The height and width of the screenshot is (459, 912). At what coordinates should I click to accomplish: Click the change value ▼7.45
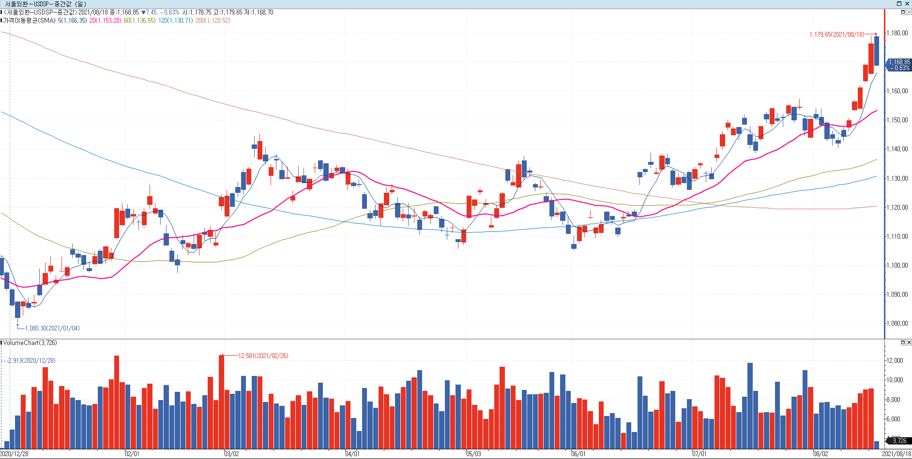tap(149, 13)
